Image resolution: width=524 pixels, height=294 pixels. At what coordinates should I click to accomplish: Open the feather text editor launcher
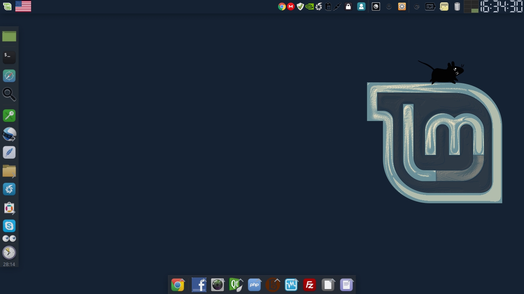9,152
